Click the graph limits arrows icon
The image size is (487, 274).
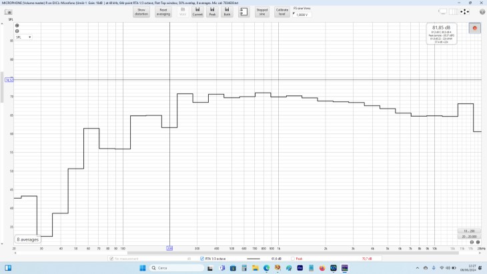[464, 12]
